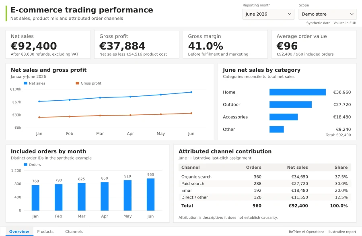Click the Home category bar

pyautogui.click(x=298, y=92)
